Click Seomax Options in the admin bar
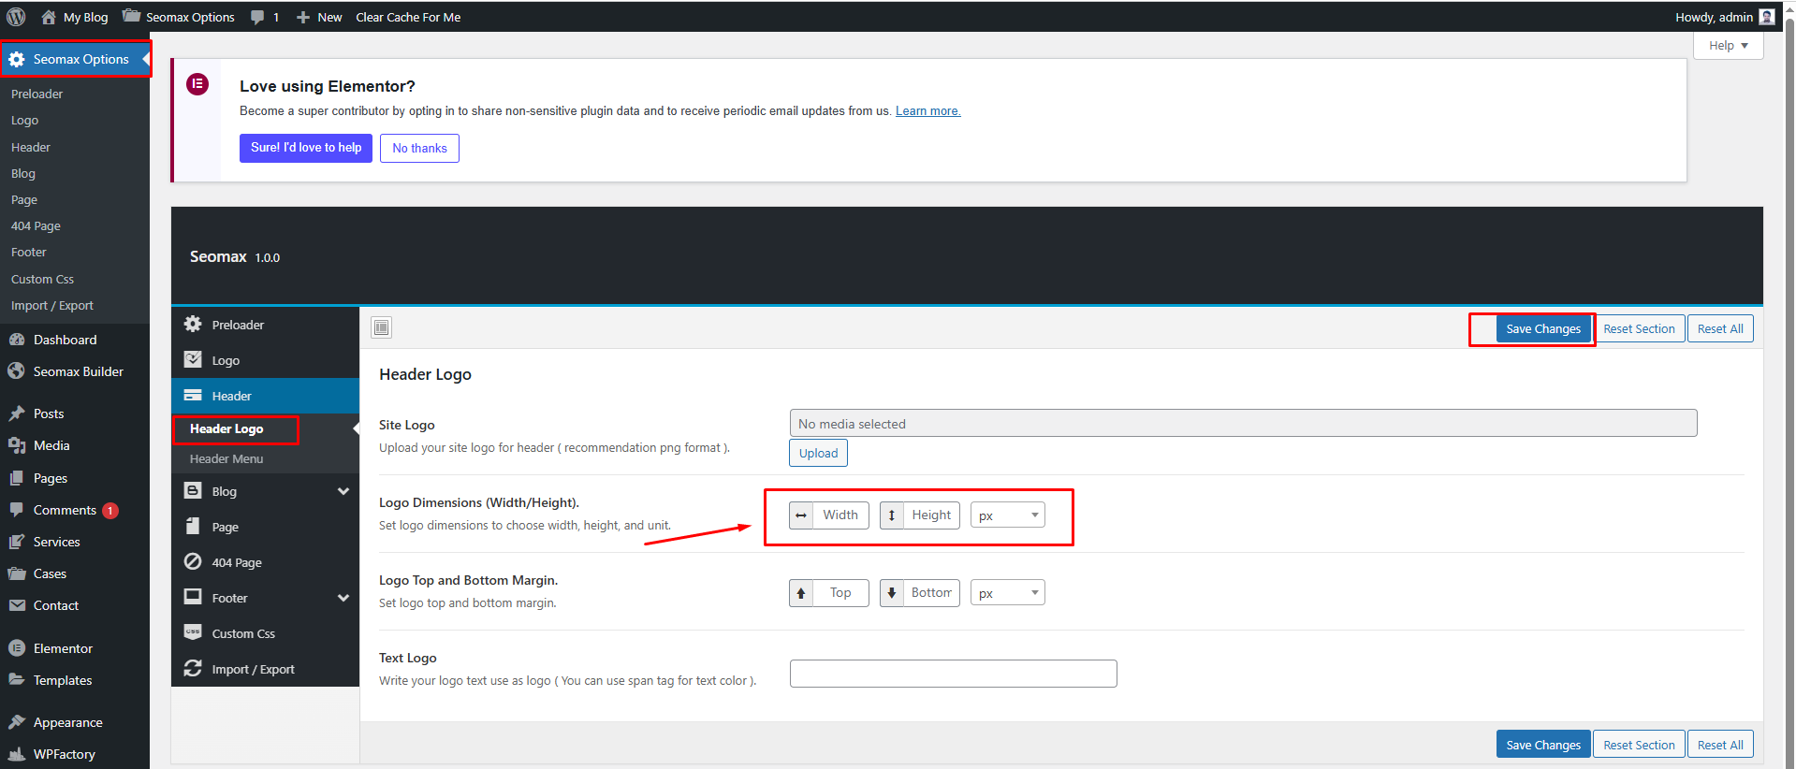 179,17
